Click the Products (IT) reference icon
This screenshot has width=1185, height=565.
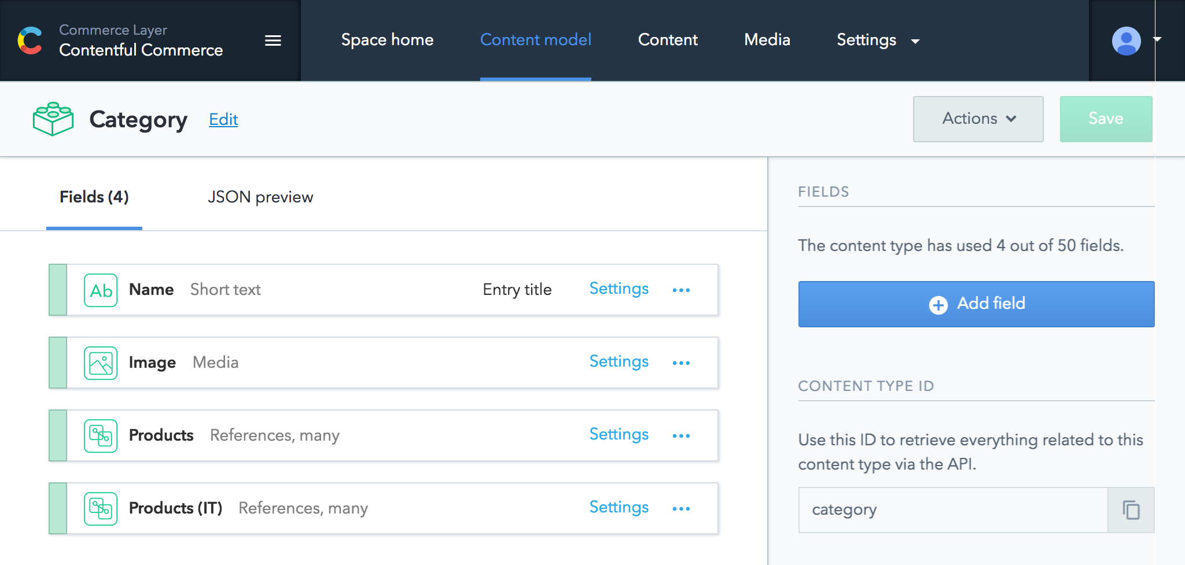click(101, 509)
